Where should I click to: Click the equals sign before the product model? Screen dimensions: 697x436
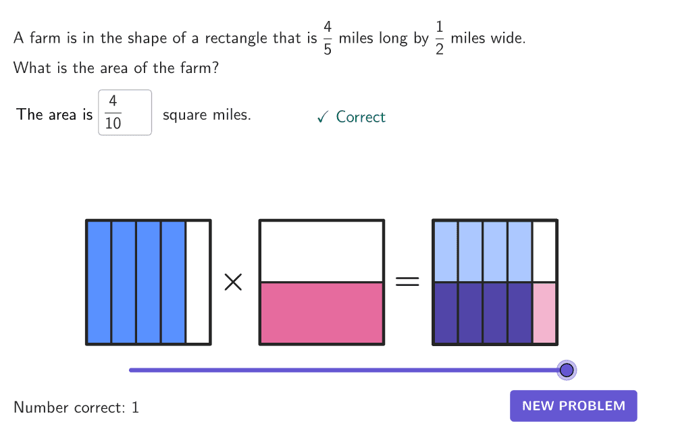pos(407,282)
